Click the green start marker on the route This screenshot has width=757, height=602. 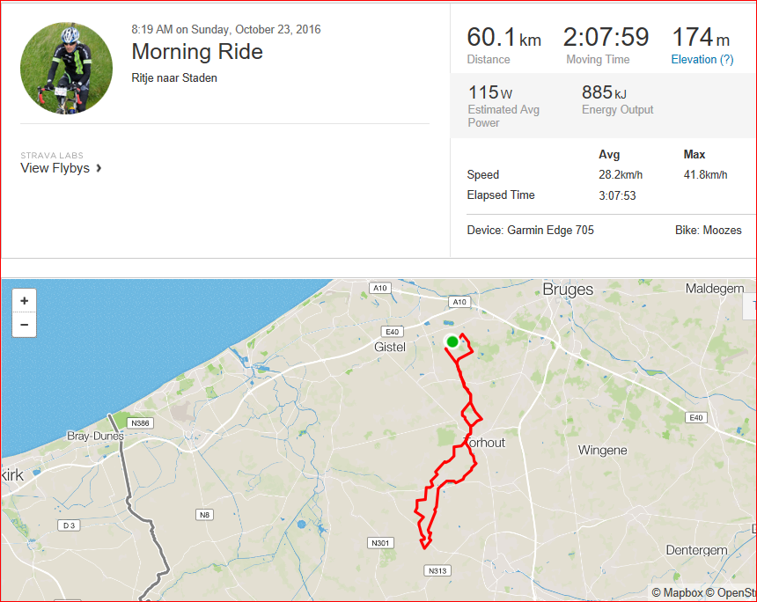(x=452, y=341)
